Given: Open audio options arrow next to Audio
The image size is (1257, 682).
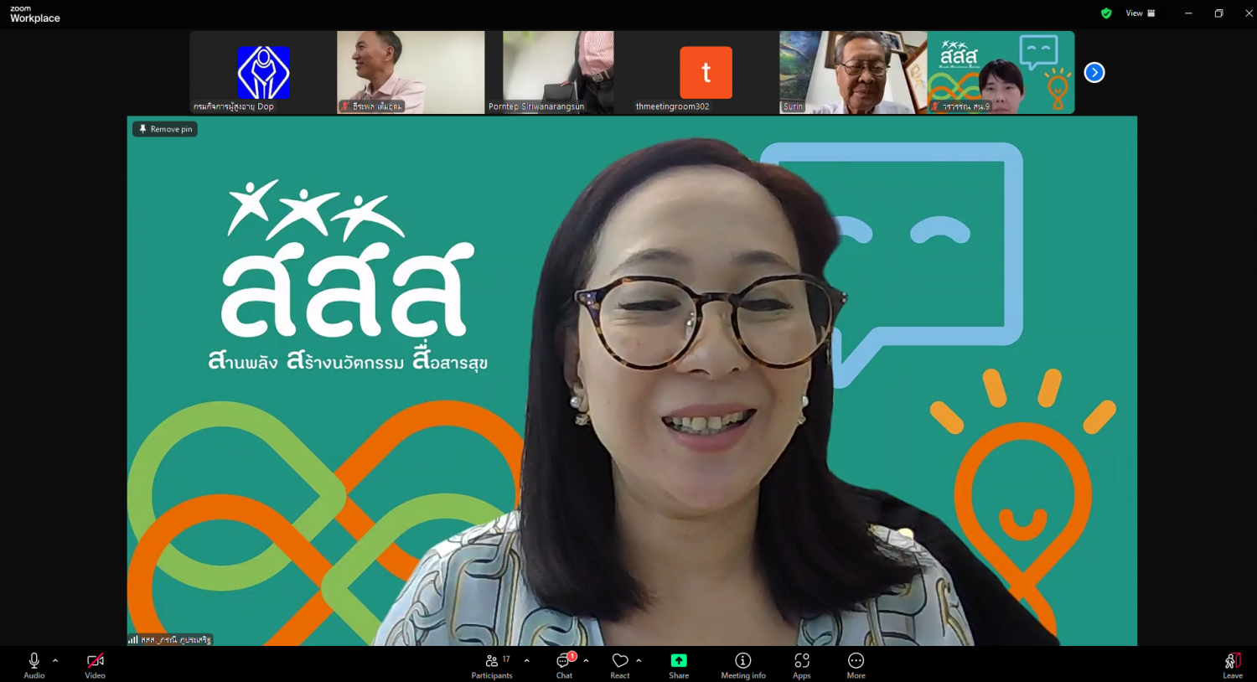Looking at the screenshot, I should (55, 660).
